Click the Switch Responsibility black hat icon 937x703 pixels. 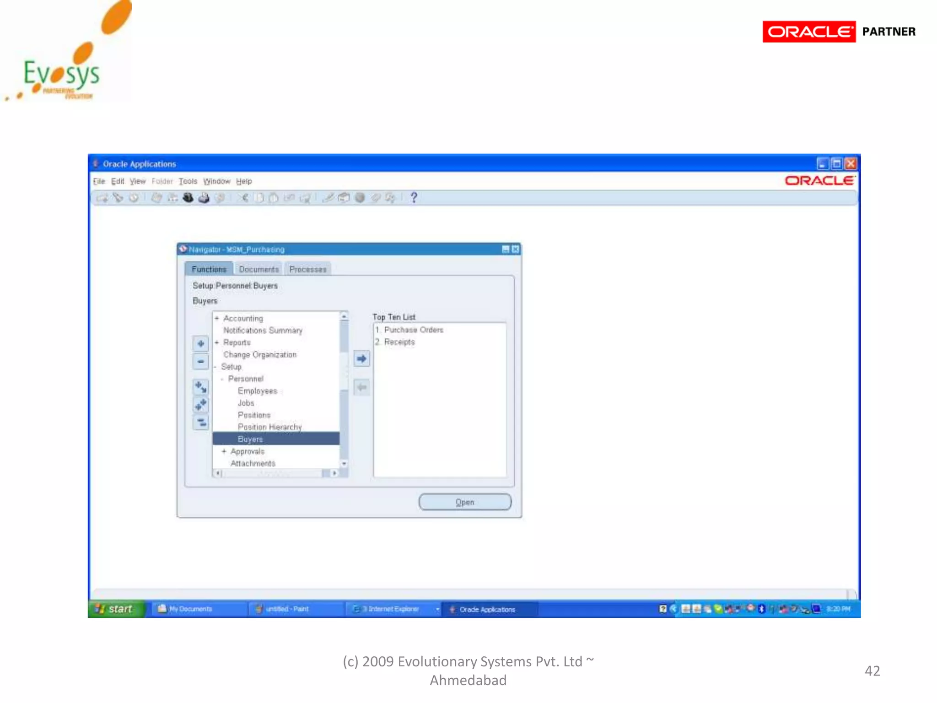pyautogui.click(x=188, y=198)
